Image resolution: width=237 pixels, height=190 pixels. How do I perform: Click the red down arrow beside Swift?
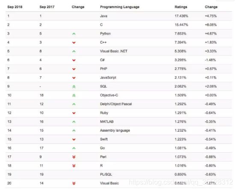tap(74, 139)
